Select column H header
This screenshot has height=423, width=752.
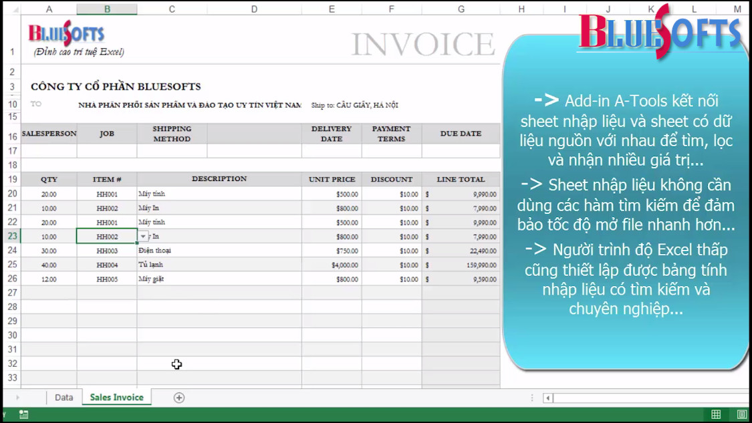click(x=521, y=9)
